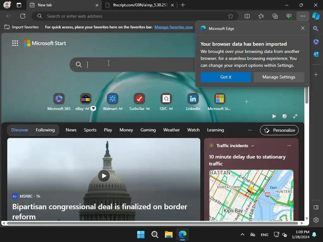Open the Edge profile avatar
323x242 pixels.
(7, 5)
